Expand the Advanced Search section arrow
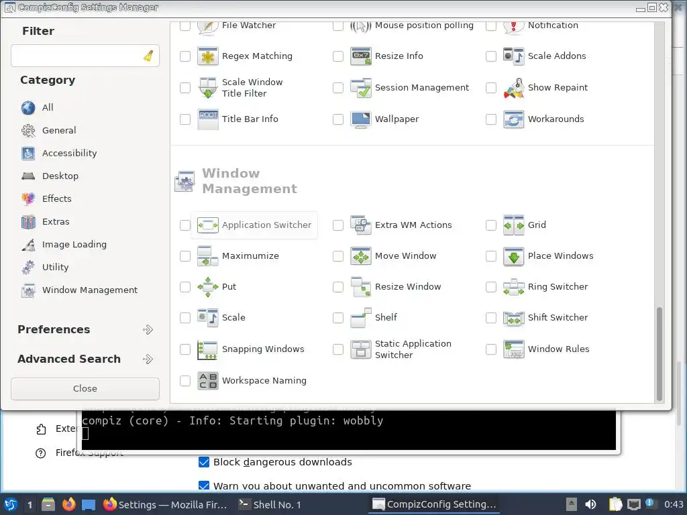The width and height of the screenshot is (687, 515). 148,359
